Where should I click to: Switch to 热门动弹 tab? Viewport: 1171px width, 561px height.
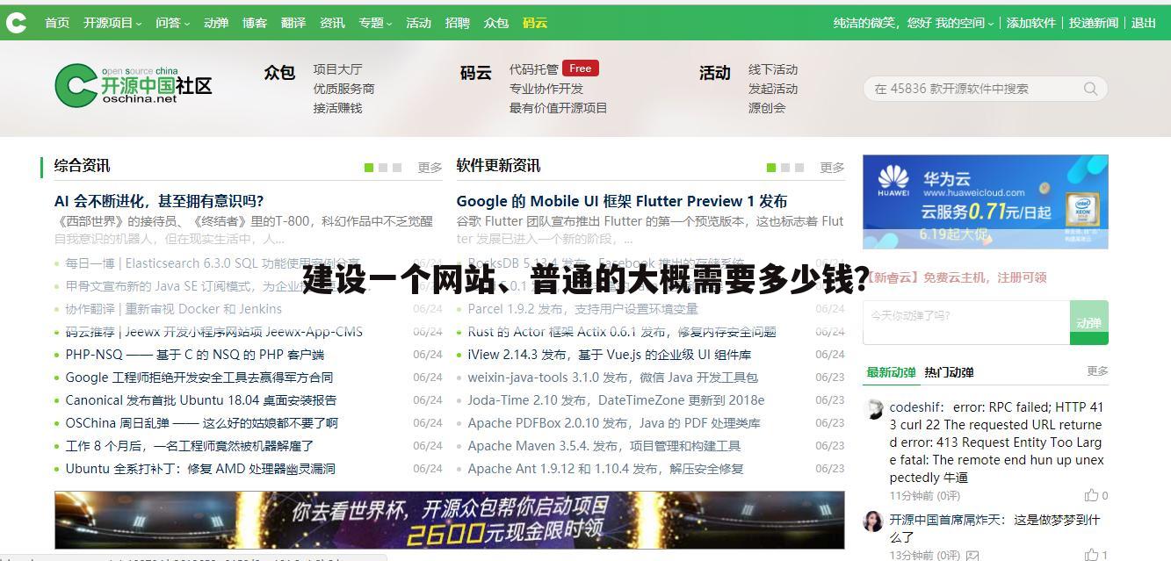[x=949, y=372]
